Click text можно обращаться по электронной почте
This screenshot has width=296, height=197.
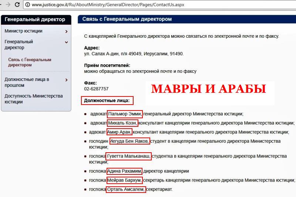click(x=140, y=71)
